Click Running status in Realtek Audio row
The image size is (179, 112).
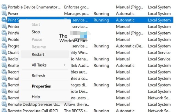point(101,65)
